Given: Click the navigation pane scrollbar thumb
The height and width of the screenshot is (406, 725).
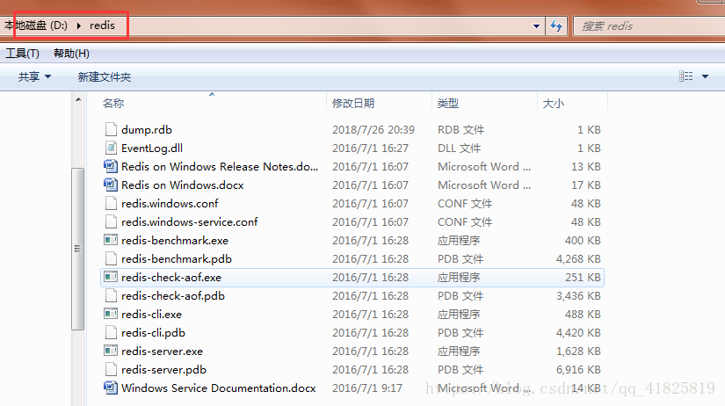Looking at the screenshot, I should click(77, 249).
